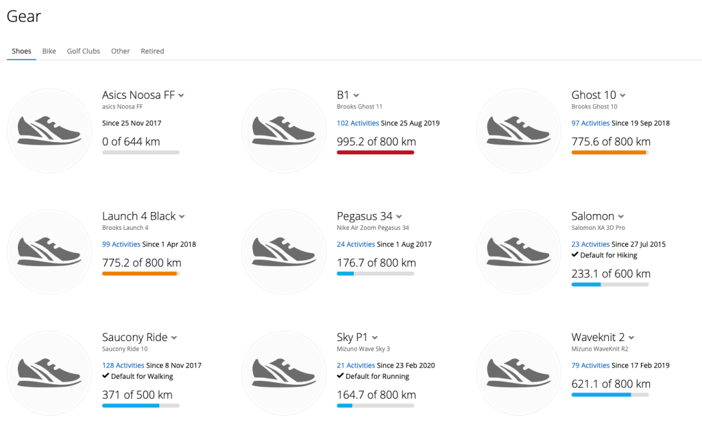View 128 Activities for Saucony Ride
Image resolution: width=702 pixels, height=424 pixels.
123,366
